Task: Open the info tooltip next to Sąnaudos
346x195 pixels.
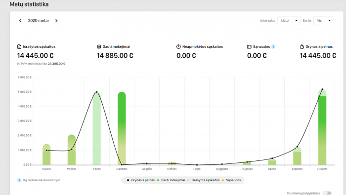Action: 273,47
